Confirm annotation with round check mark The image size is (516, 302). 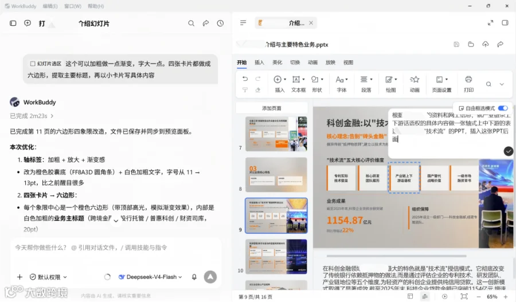[x=508, y=151]
